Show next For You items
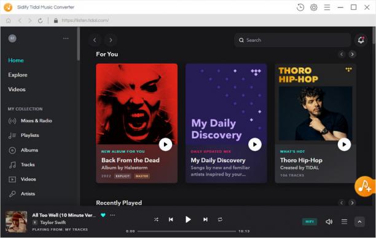Viewport: 376px width, 238px height. click(x=352, y=54)
